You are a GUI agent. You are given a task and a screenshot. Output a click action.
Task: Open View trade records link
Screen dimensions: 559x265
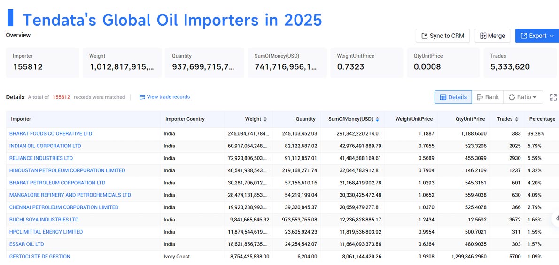164,97
